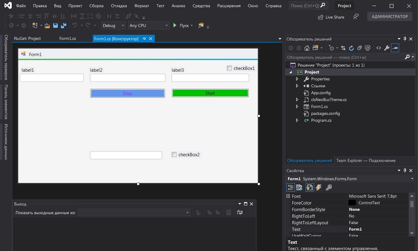This screenshot has height=251, width=418.
Task: Show events using the lightning bolt icon
Action: [319, 187]
